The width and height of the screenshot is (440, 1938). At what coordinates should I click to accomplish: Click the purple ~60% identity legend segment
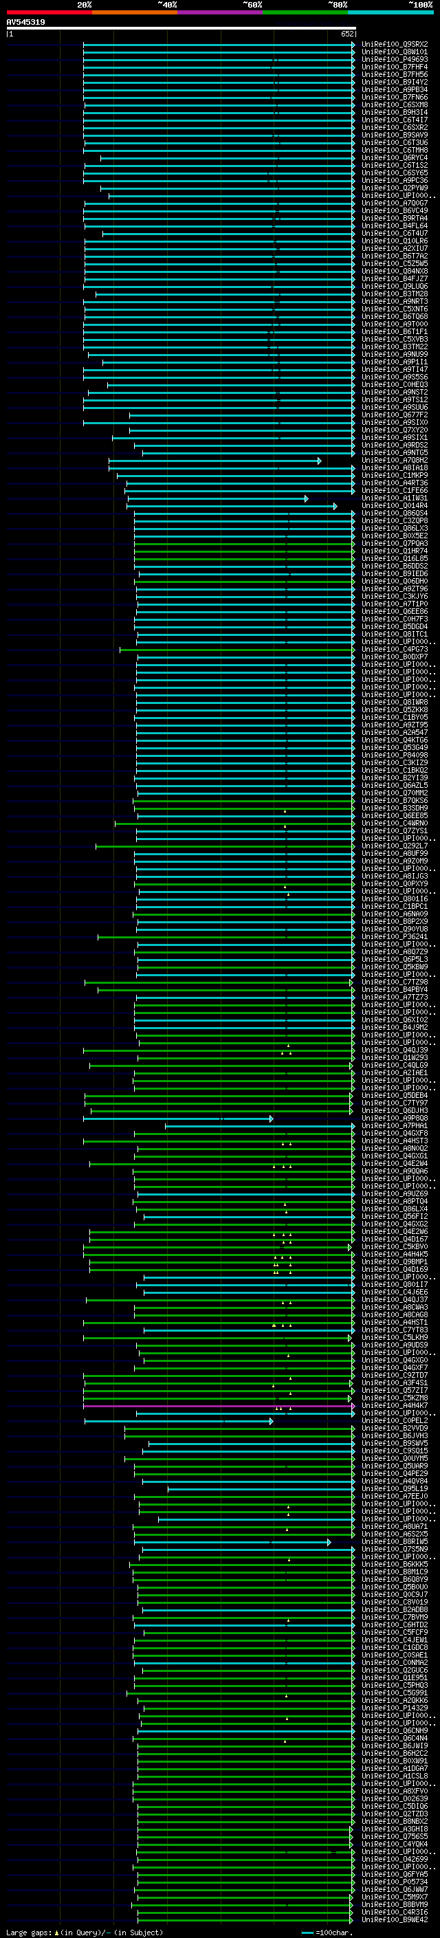click(x=219, y=12)
